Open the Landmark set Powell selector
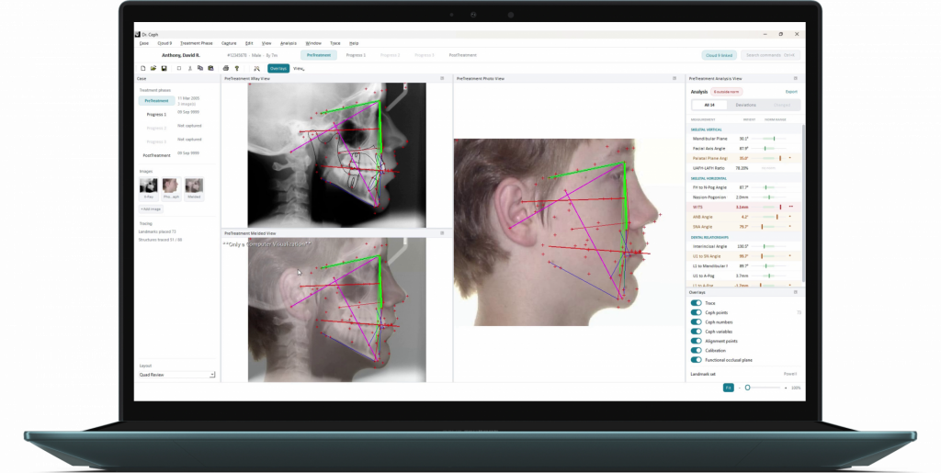The image size is (941, 473). (x=789, y=374)
